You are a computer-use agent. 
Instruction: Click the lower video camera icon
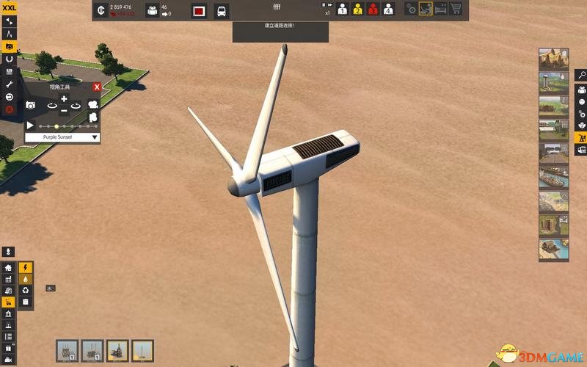coord(93,117)
